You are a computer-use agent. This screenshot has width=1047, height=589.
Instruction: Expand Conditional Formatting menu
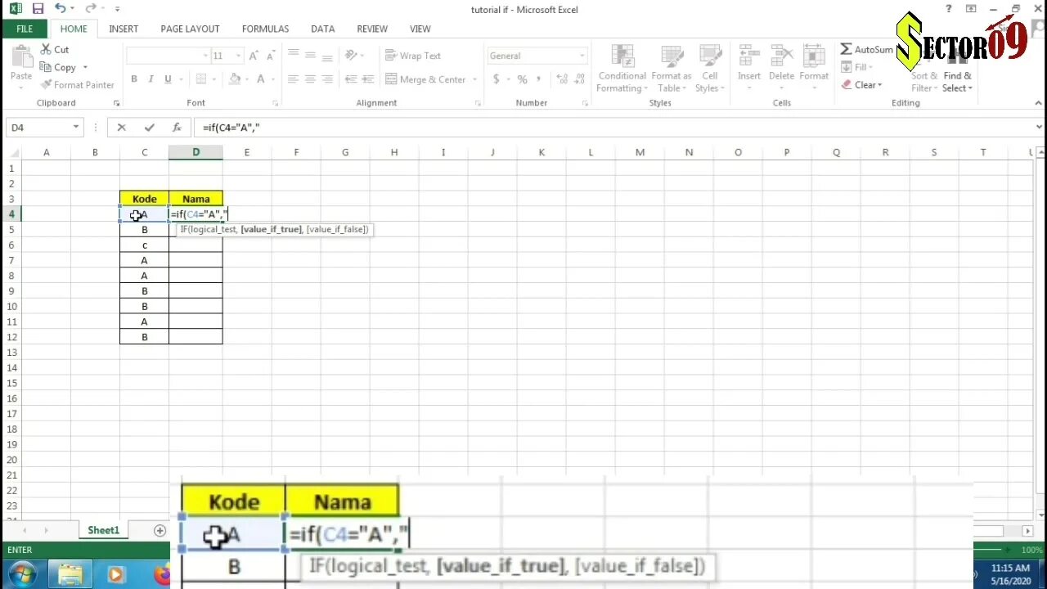point(622,69)
